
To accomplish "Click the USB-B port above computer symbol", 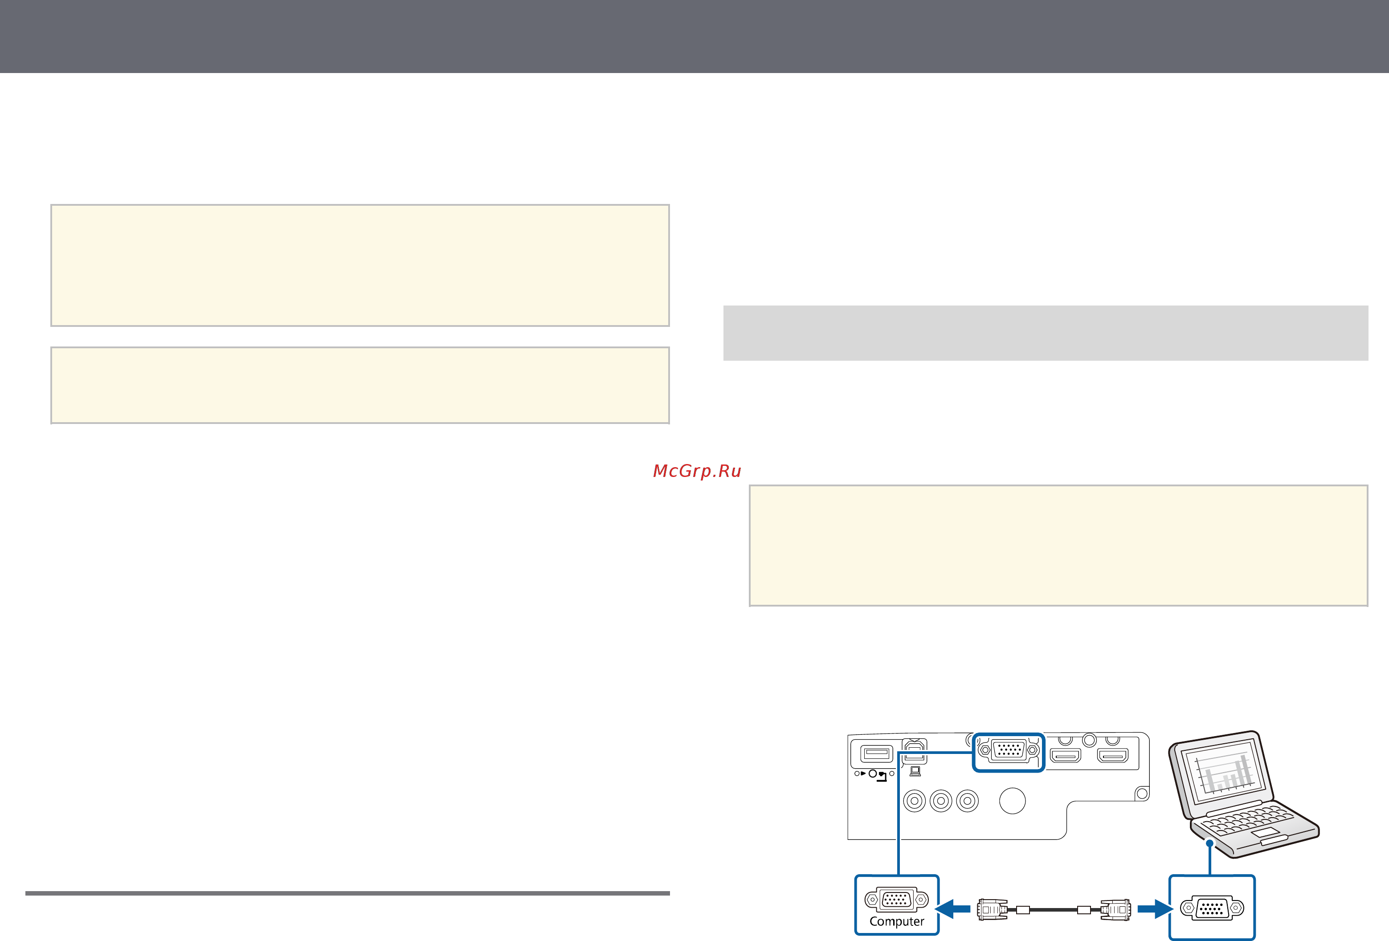I will click(915, 751).
